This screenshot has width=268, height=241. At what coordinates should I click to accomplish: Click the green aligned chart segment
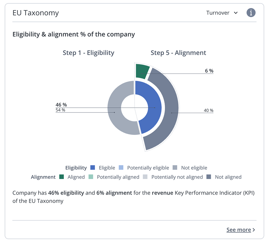tap(142, 71)
